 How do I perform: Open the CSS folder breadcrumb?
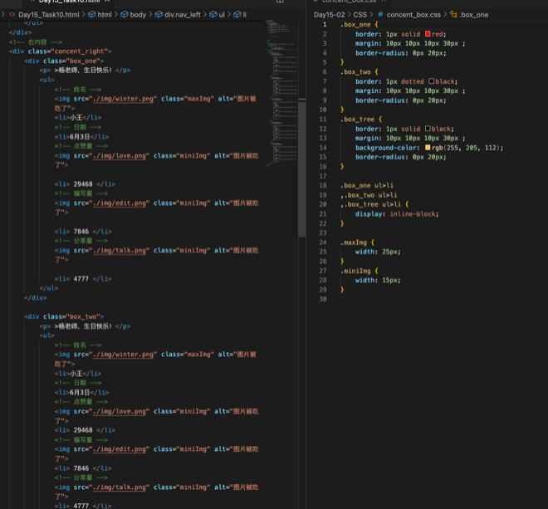point(361,15)
